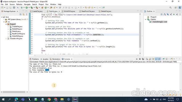
Task: Select DeleteFile.java in Package Explorer
Action: [x=17, y=29]
